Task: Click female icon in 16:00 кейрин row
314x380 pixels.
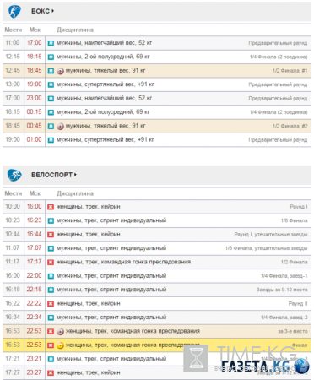Action: tap(51, 207)
